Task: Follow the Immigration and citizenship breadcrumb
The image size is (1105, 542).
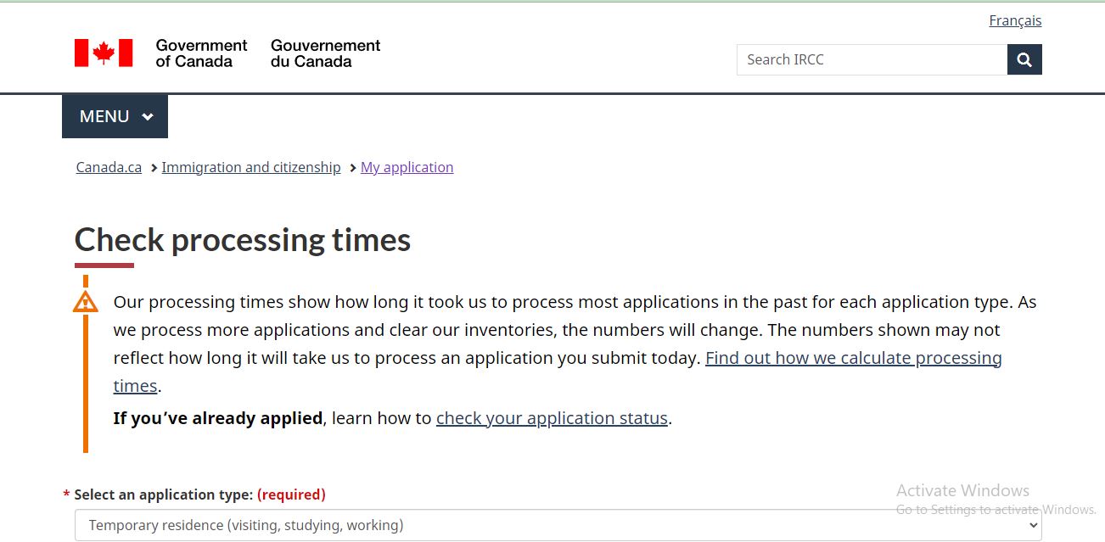Action: [250, 167]
